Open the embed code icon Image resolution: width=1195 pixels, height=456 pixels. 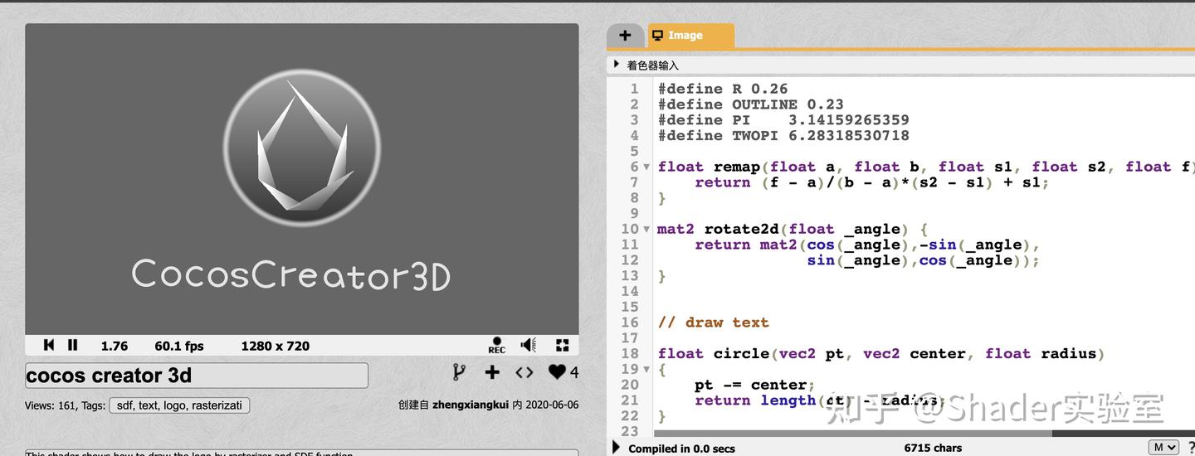point(524,372)
